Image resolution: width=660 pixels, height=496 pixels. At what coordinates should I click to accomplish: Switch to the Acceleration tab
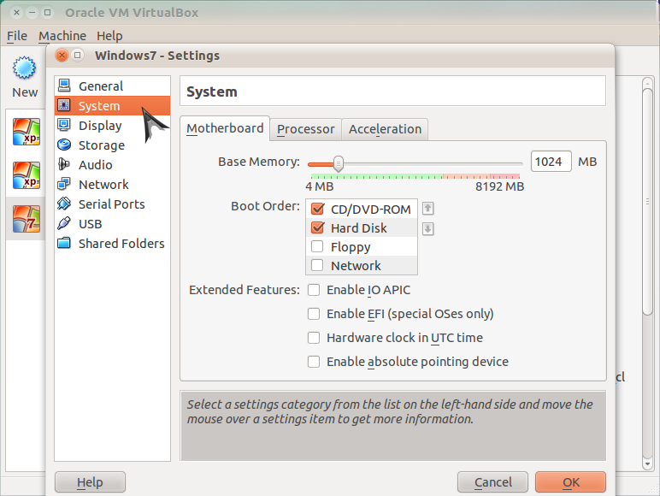click(385, 129)
